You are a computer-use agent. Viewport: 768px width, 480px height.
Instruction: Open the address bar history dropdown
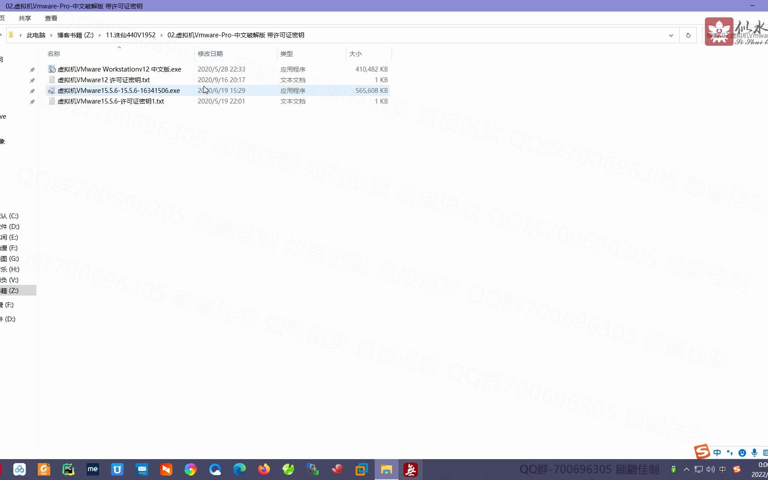point(671,35)
